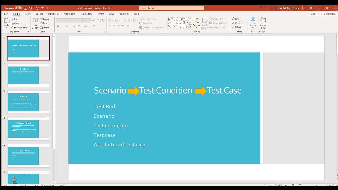This screenshot has width=338, height=190.
Task: Click the Find button
Action: (x=236, y=19)
